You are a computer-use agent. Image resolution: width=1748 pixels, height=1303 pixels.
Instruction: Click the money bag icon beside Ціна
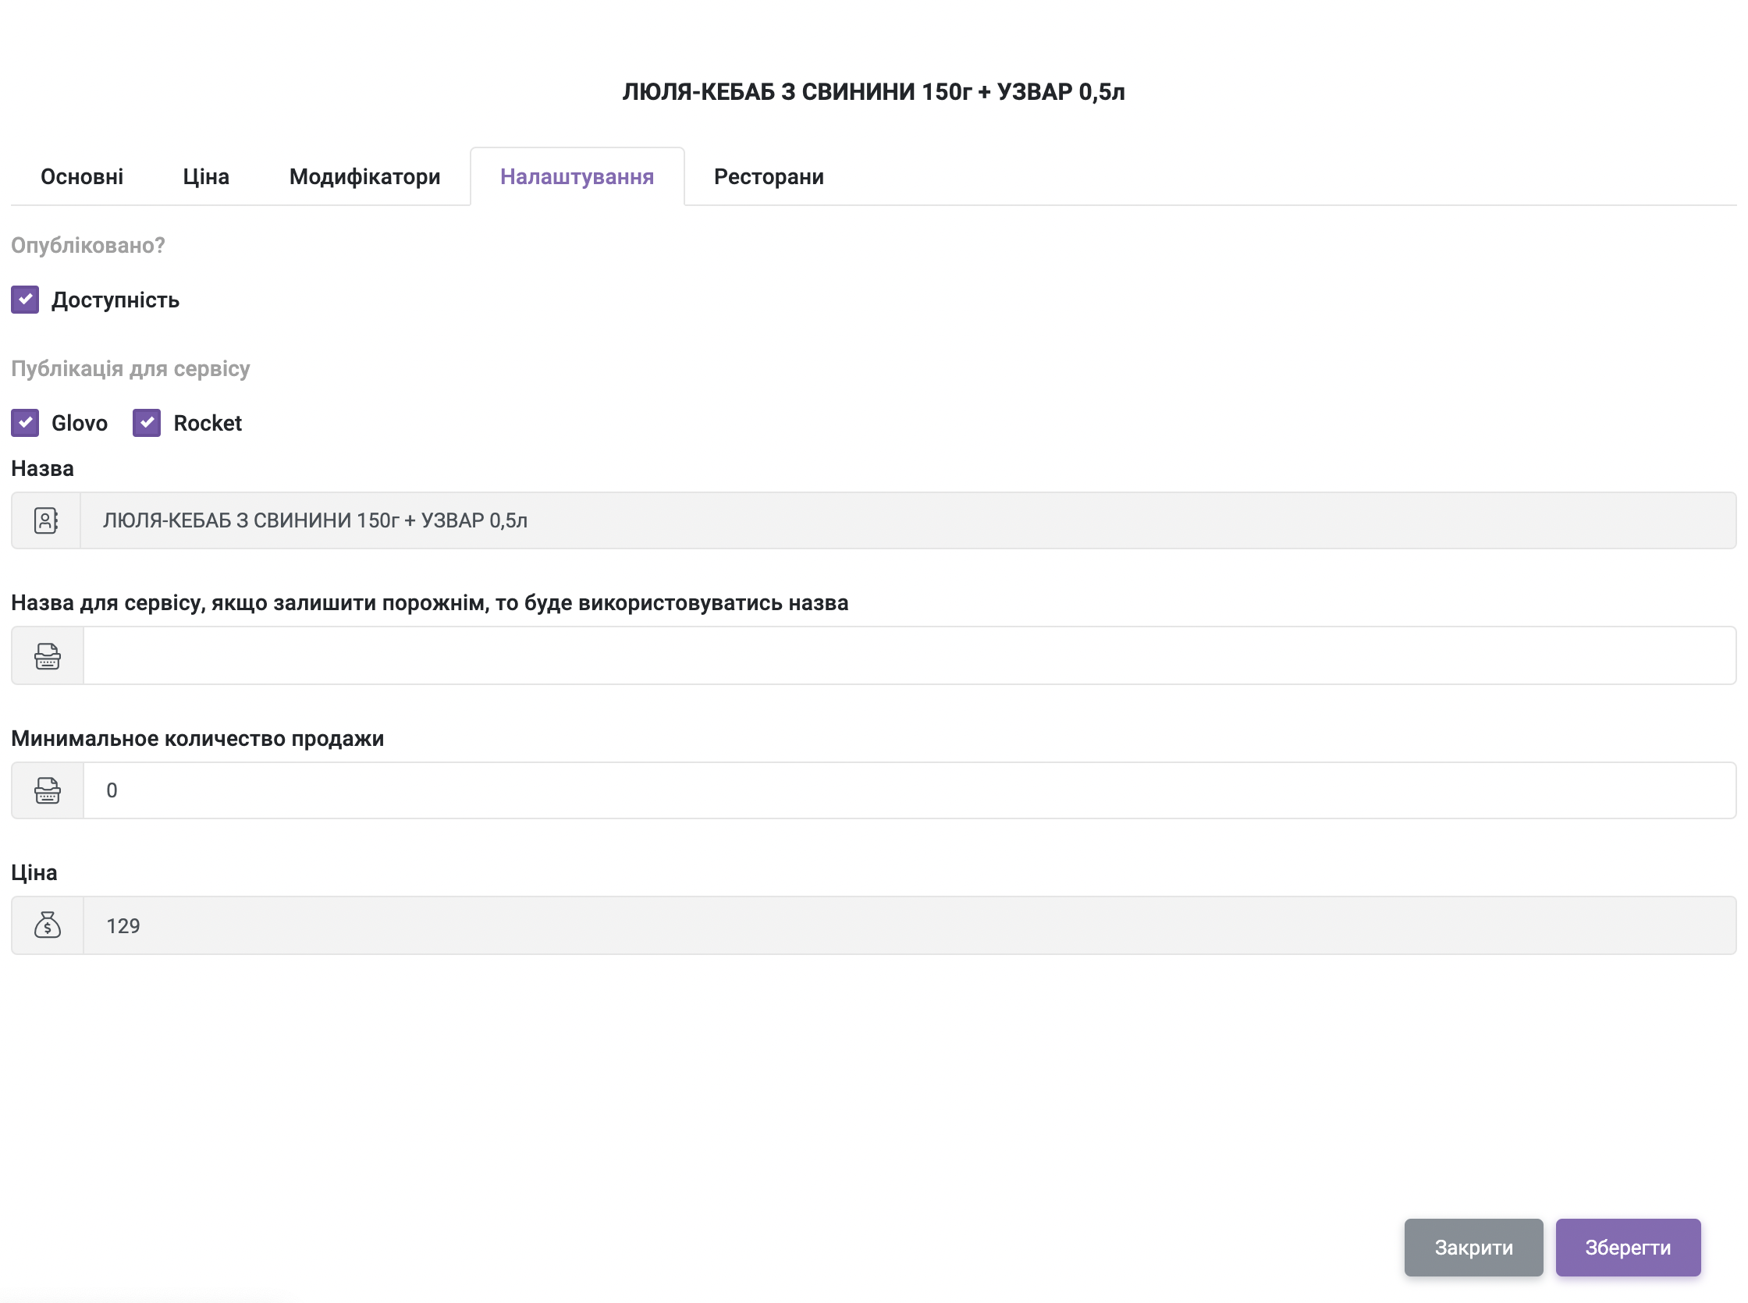point(48,925)
